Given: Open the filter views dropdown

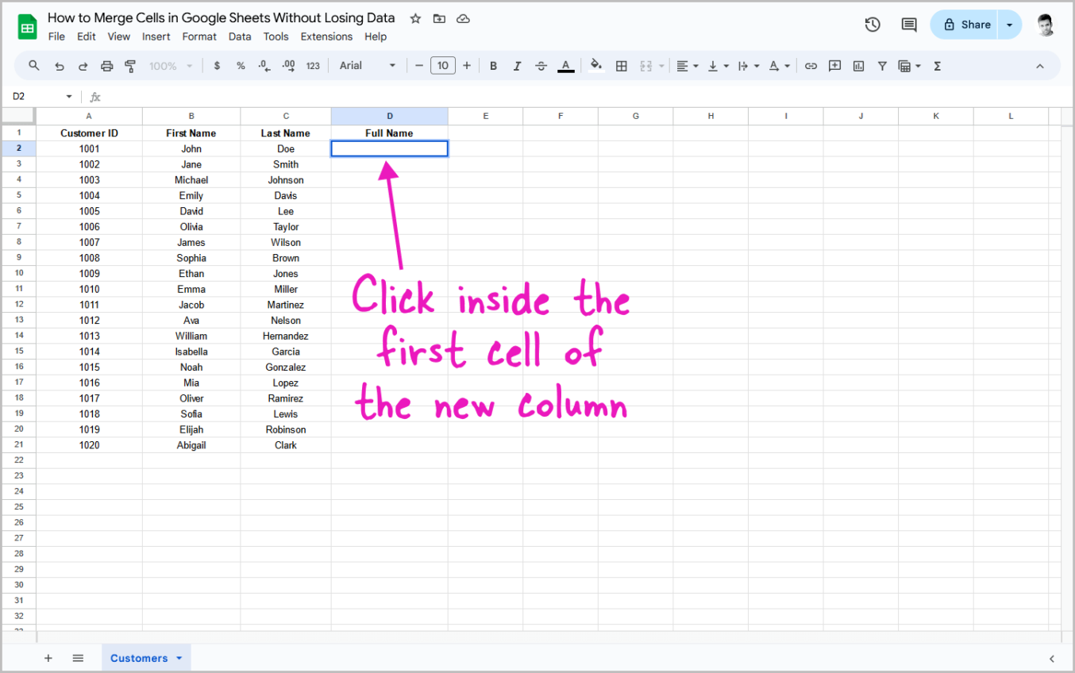Looking at the screenshot, I should pyautogui.click(x=909, y=66).
